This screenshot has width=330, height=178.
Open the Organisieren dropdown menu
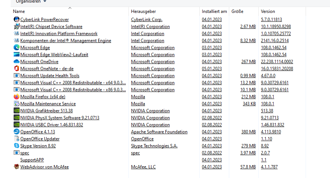pyautogui.click(x=31, y=1)
